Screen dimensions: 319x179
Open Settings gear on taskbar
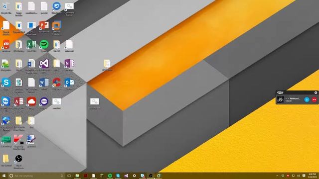pos(134,176)
